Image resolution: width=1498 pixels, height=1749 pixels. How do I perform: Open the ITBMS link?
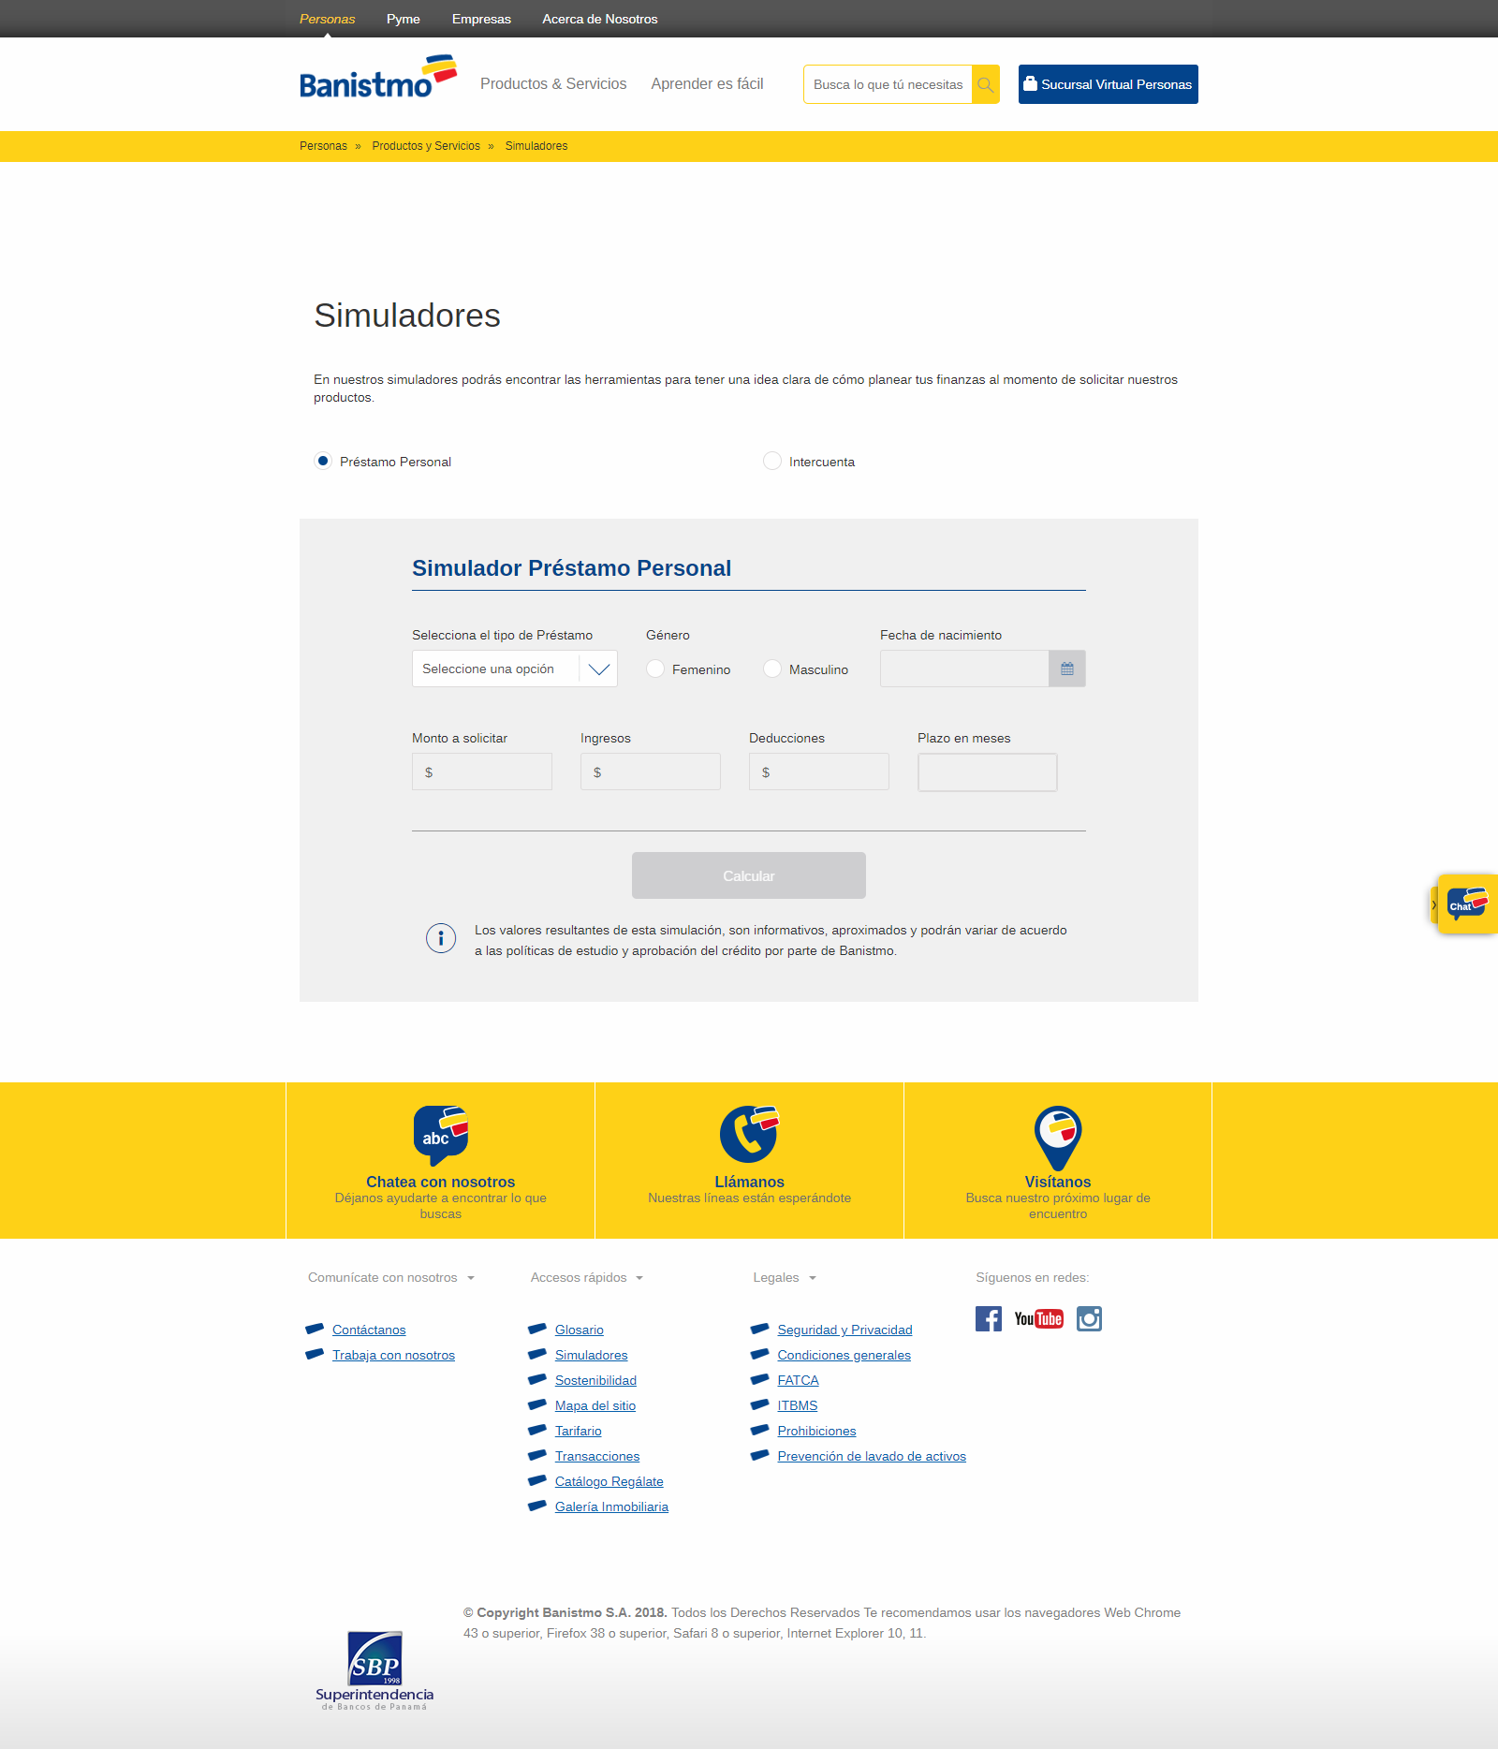[x=798, y=1405]
